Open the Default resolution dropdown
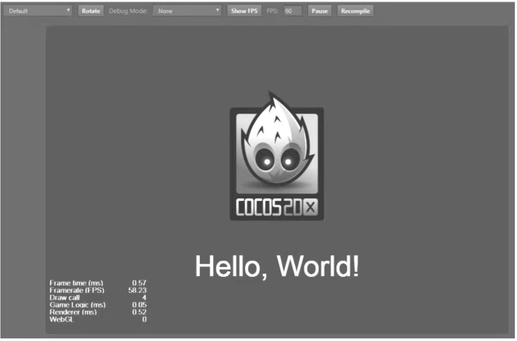The width and height of the screenshot is (517, 341). coord(38,11)
